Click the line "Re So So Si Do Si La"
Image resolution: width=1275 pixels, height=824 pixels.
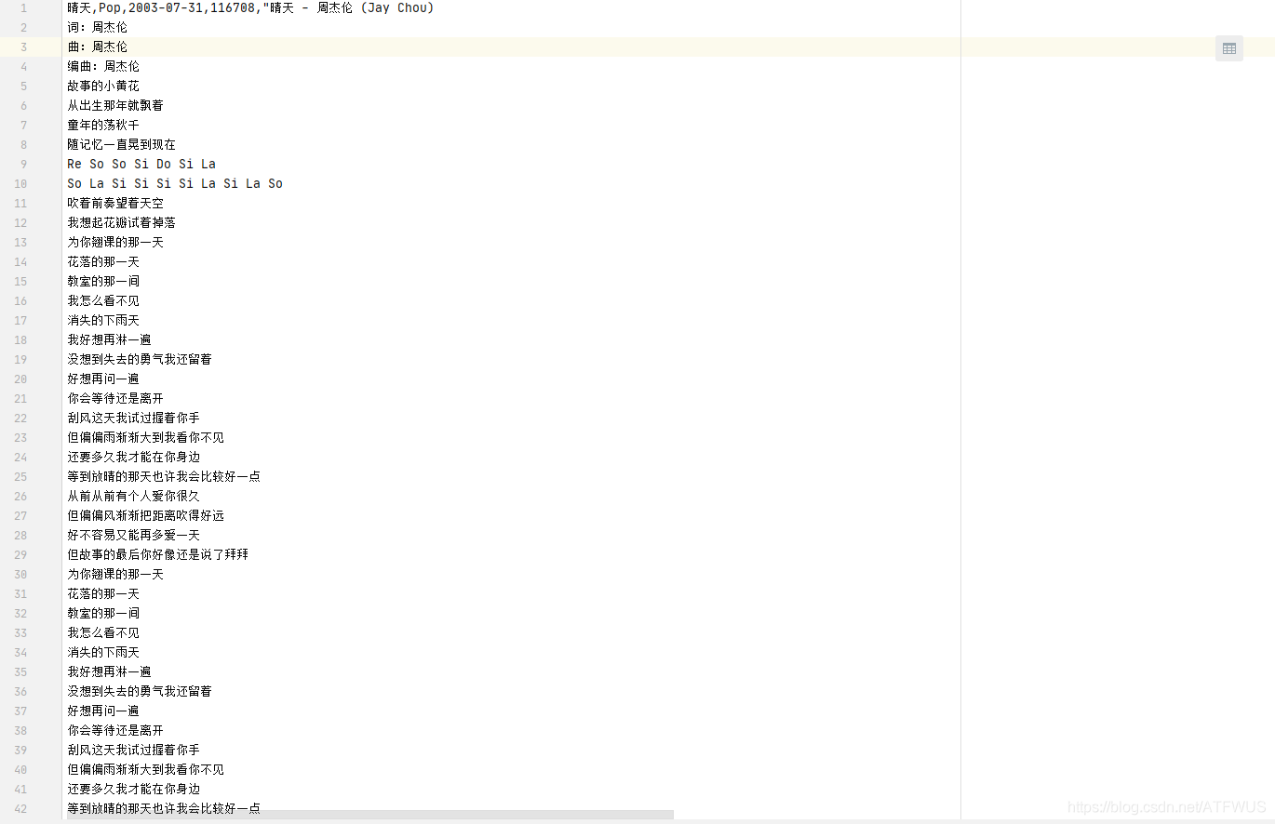tap(141, 164)
